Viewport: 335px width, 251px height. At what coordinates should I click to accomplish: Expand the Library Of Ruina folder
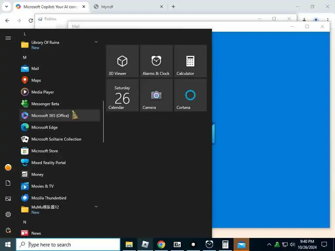pos(60,45)
